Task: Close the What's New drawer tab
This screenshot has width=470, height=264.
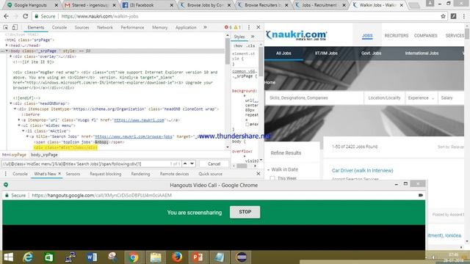Action: click(59, 174)
